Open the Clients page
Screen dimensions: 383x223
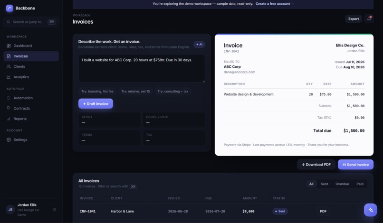pos(31,66)
